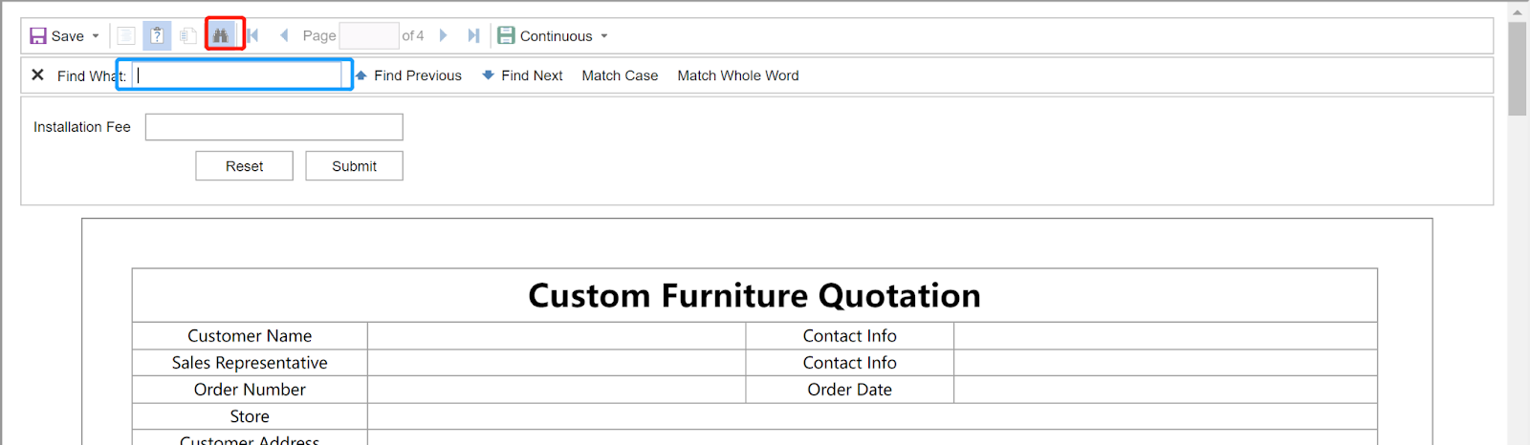
Task: Jump to last page arrow
Action: (x=473, y=36)
